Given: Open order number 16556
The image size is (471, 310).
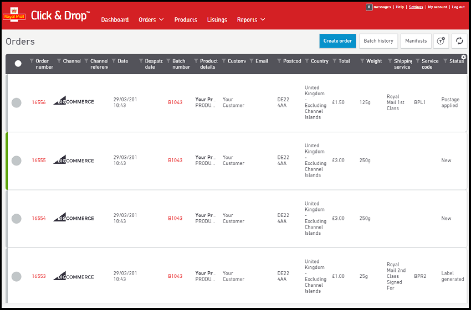Looking at the screenshot, I should (x=39, y=102).
